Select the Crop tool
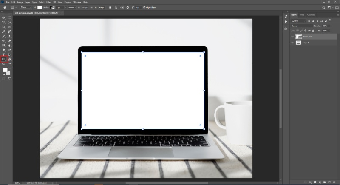Image resolution: width=340 pixels, height=185 pixels. pos(3,27)
